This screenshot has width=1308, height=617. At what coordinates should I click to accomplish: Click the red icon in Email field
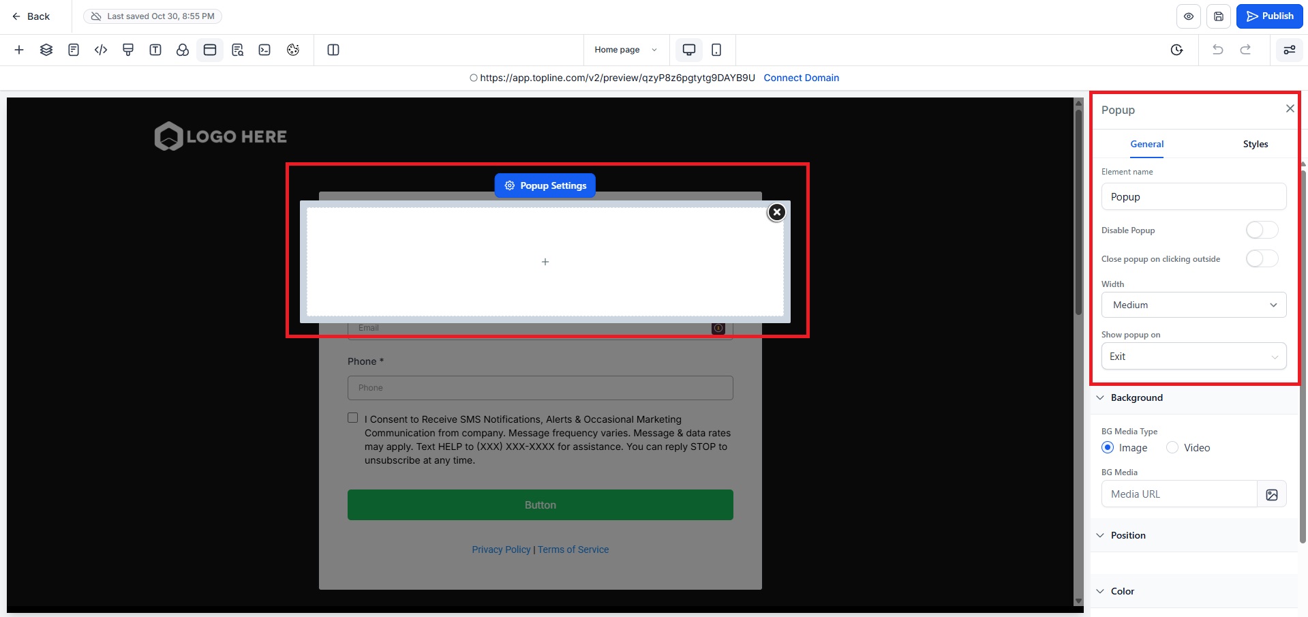[x=718, y=329]
